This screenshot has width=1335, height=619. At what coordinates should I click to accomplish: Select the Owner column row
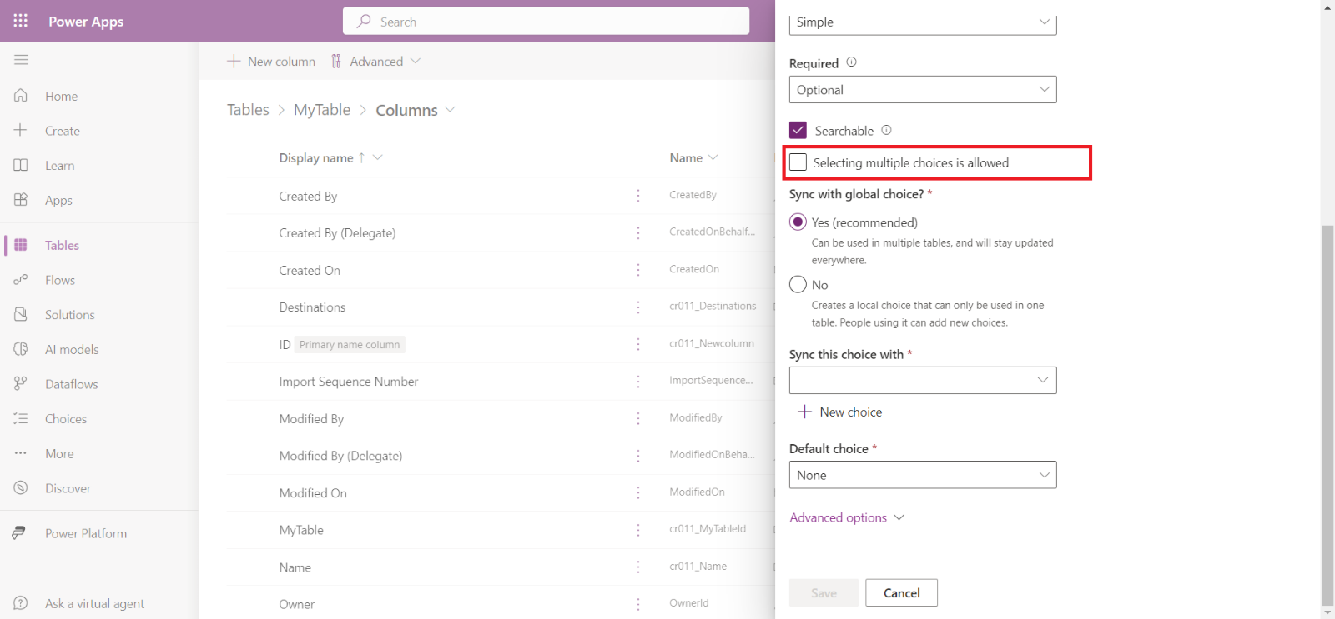(501, 604)
